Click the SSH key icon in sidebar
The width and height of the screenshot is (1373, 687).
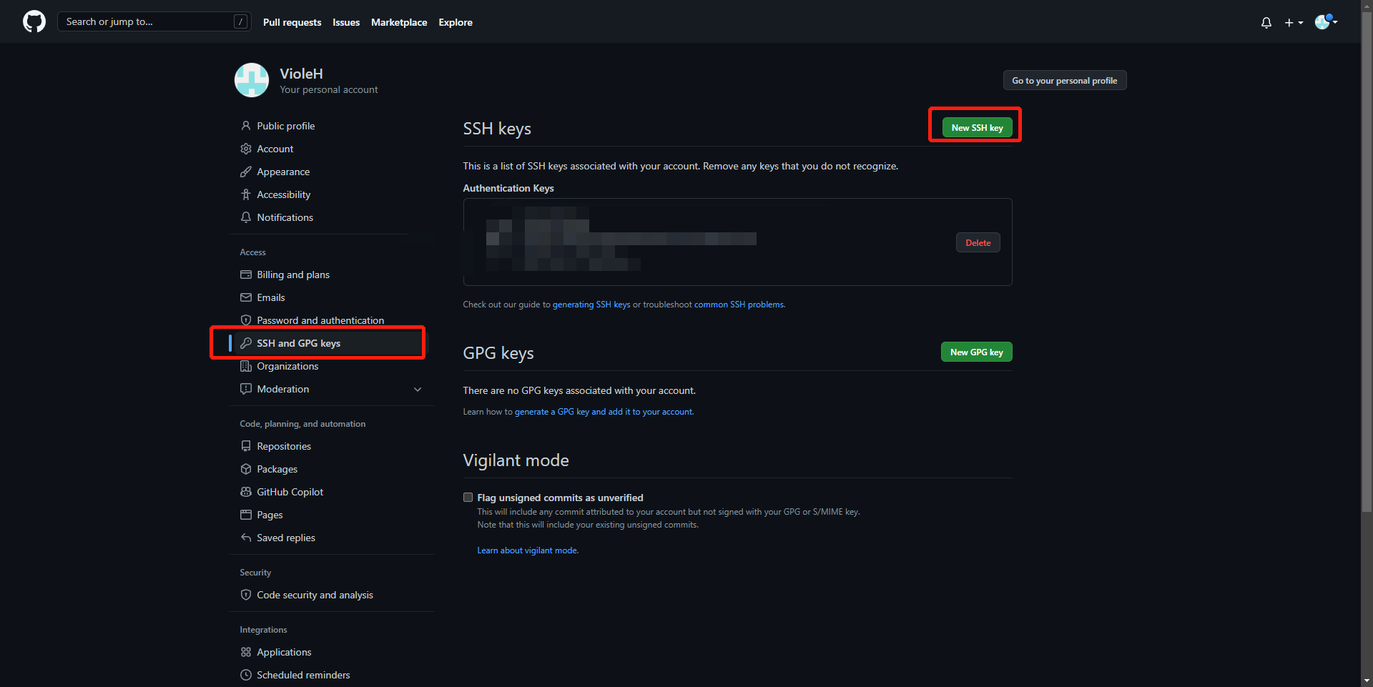[x=246, y=343]
